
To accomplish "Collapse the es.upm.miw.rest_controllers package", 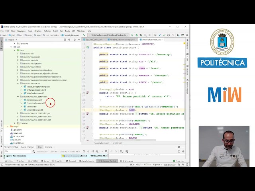I will (18, 97).
